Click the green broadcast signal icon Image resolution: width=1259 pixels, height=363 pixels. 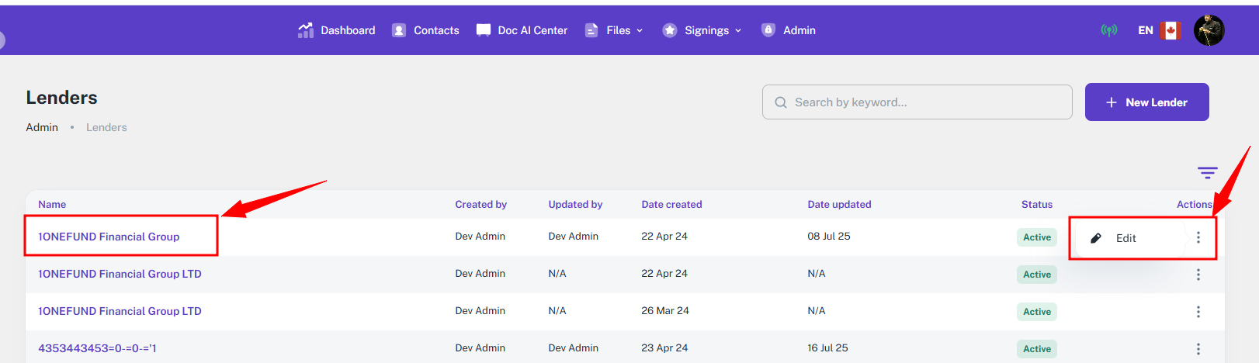[1109, 30]
